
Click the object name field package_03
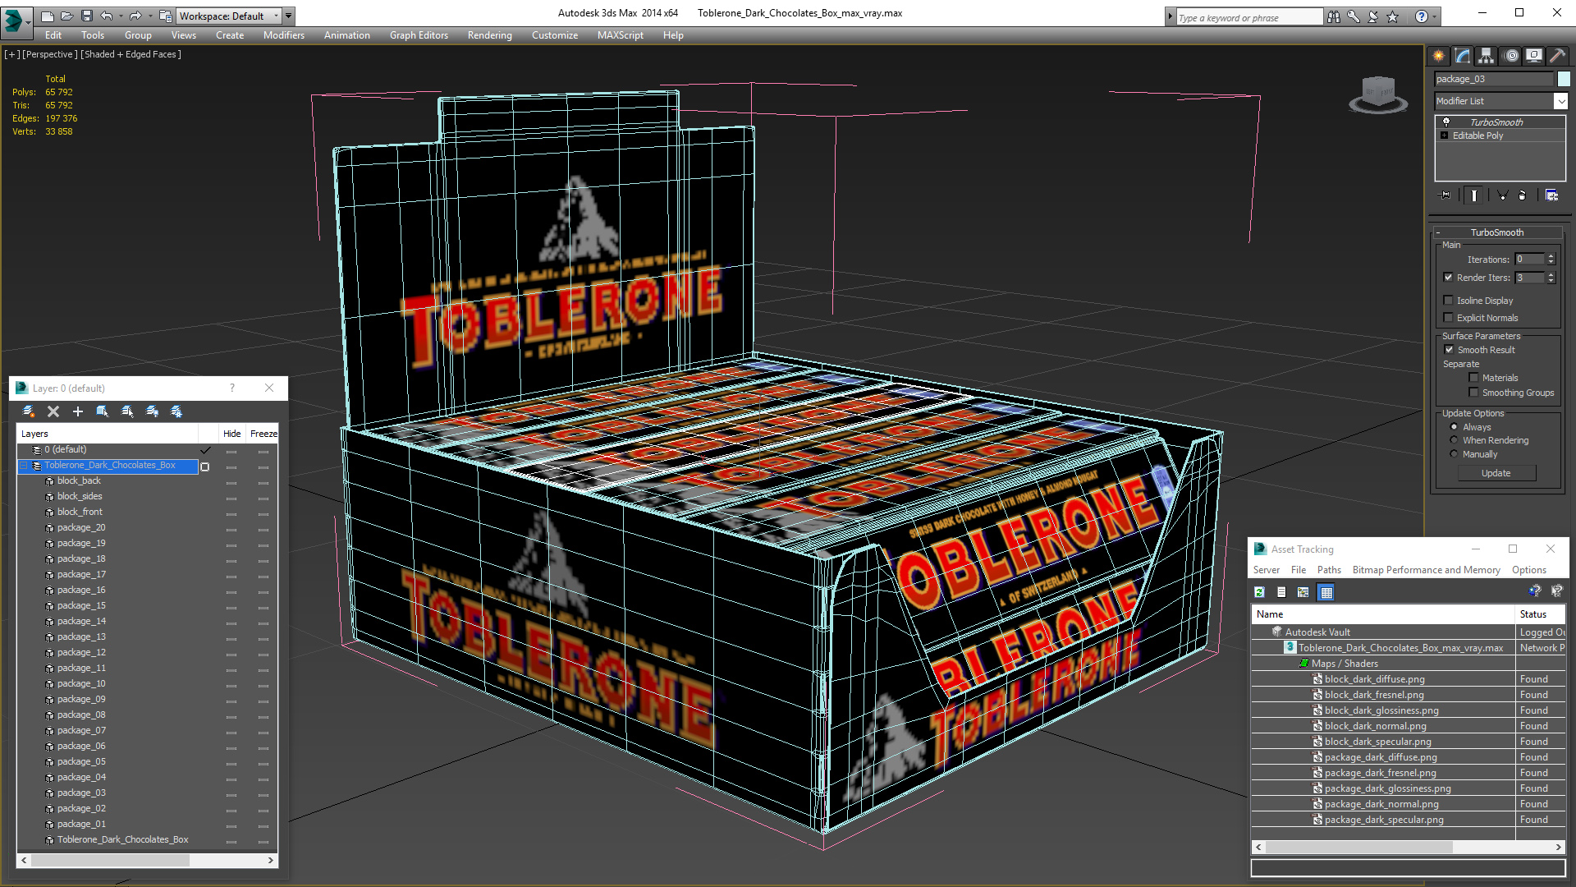[1494, 79]
